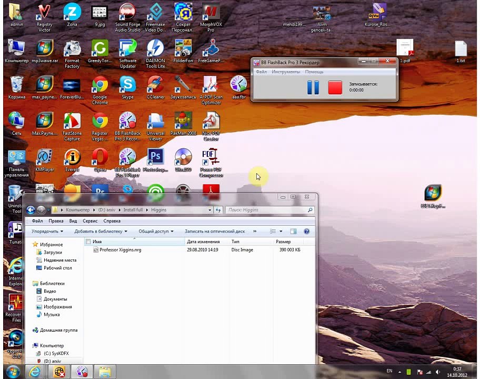Show more toolbar commands chevron

point(255,231)
